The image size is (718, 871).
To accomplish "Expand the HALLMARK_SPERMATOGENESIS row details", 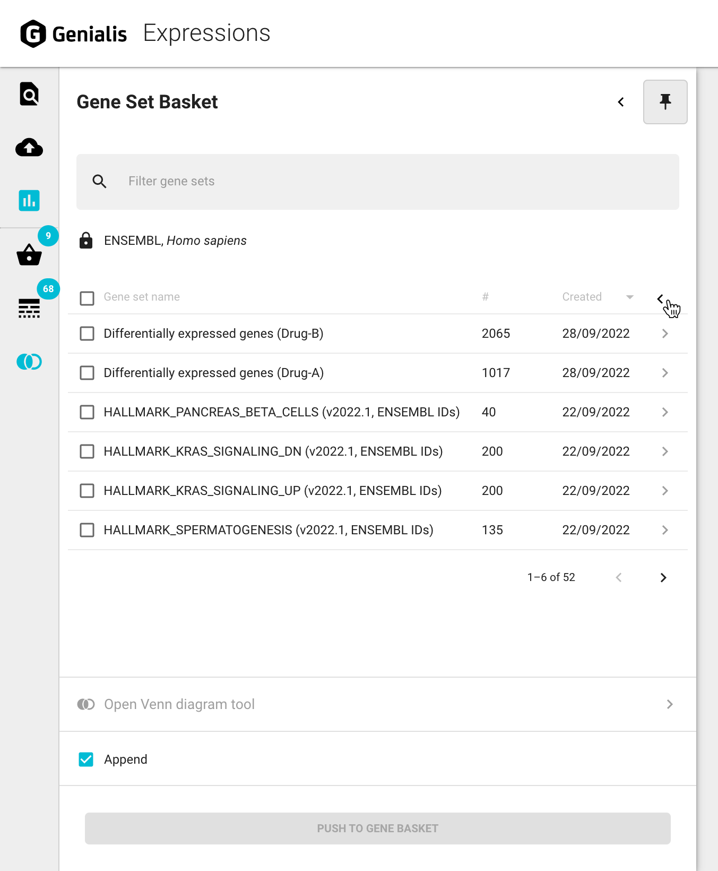I will tap(665, 530).
